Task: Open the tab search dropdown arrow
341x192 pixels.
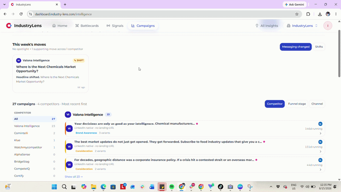Action: (x=4, y=4)
